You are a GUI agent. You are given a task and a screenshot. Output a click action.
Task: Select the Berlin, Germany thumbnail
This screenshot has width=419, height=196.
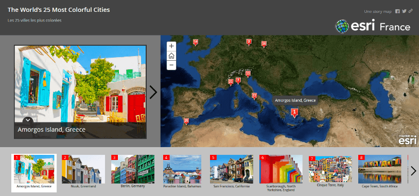(133, 171)
